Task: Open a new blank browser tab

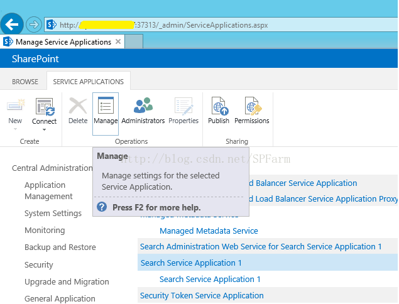Action: tap(134, 41)
